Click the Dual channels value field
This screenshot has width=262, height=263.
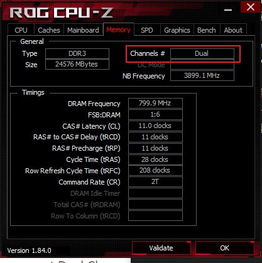202,53
